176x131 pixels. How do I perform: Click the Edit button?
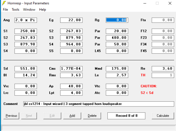(52, 116)
